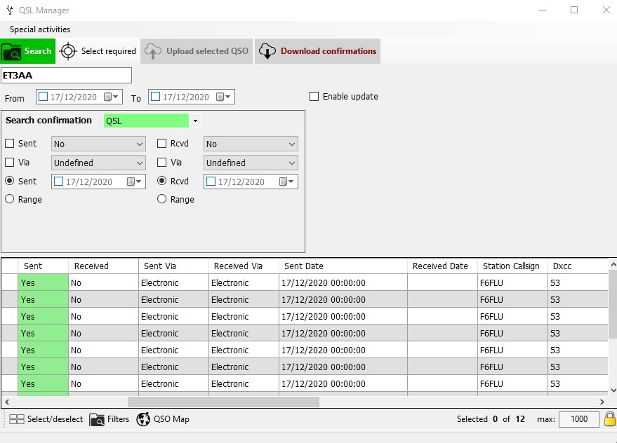Tick the checkbox inside the Sent date field
Viewport: 617px width, 443px height.
[x=59, y=182]
